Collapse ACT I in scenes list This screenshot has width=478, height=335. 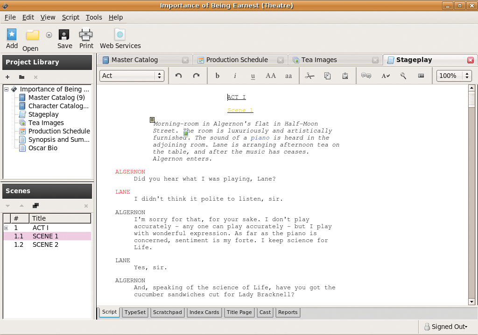coord(6,228)
